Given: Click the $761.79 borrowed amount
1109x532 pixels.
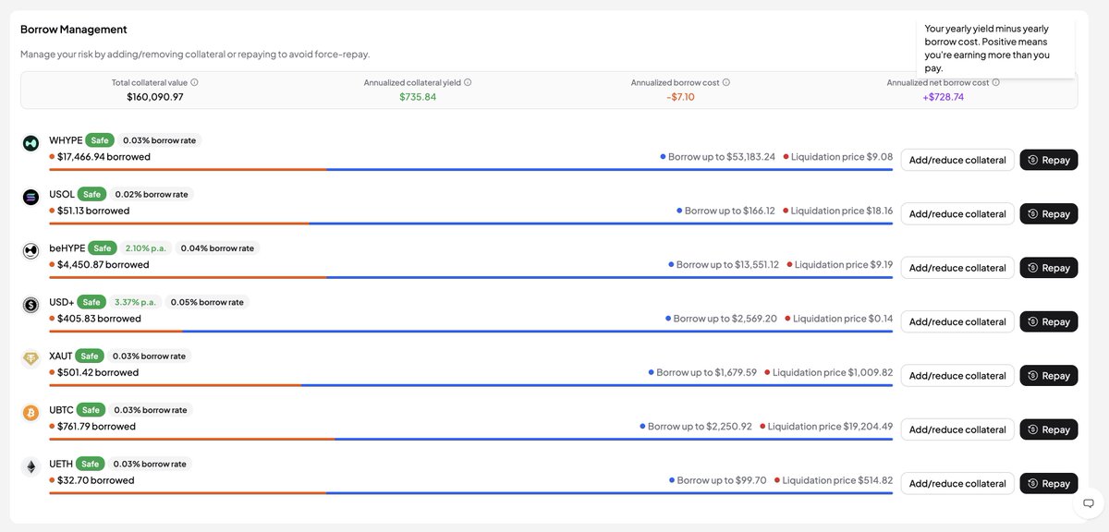Looking at the screenshot, I should click(x=96, y=427).
